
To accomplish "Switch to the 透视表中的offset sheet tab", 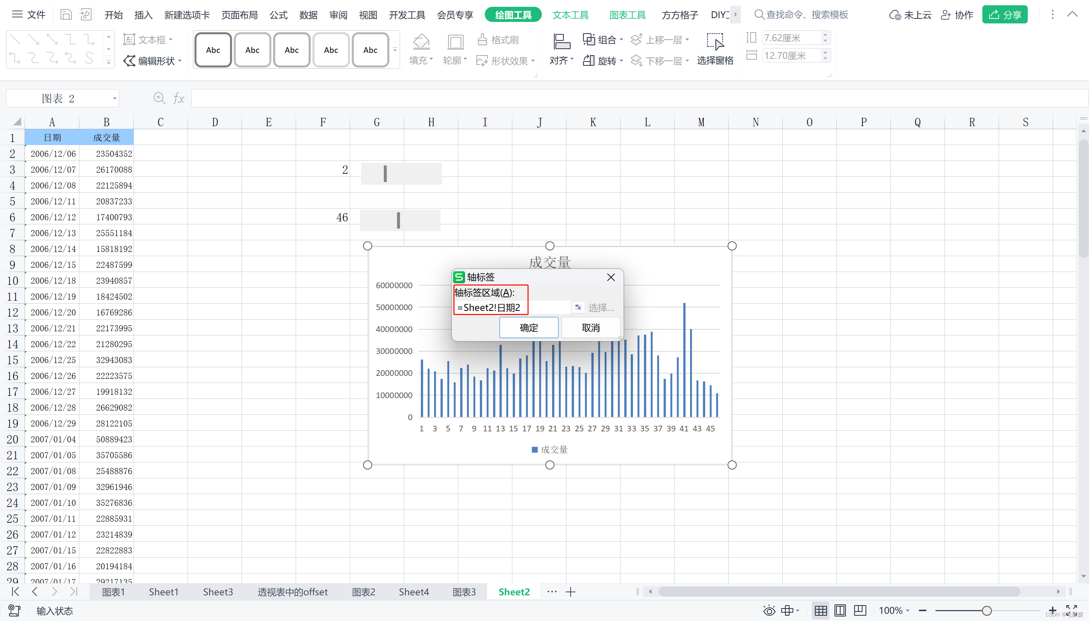I will click(292, 592).
